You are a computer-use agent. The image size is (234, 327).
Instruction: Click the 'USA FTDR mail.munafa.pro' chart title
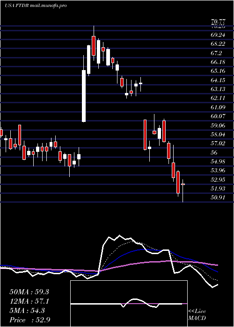click(36, 6)
